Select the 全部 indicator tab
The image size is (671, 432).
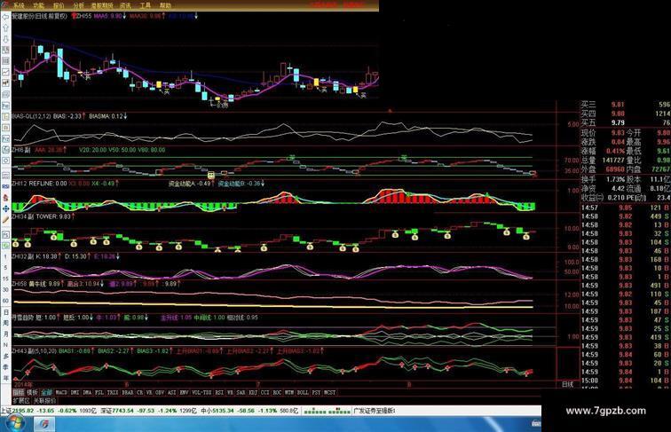coord(47,392)
